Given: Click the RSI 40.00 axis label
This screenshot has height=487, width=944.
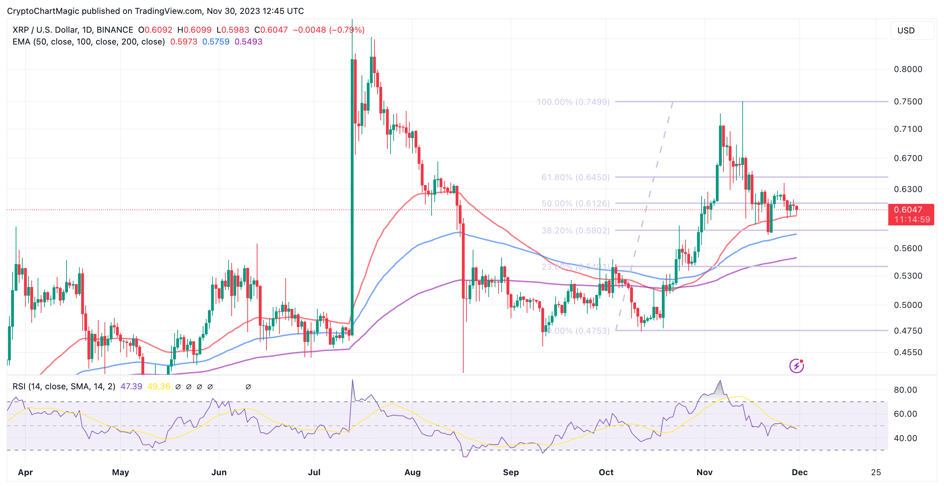Looking at the screenshot, I should (x=905, y=438).
